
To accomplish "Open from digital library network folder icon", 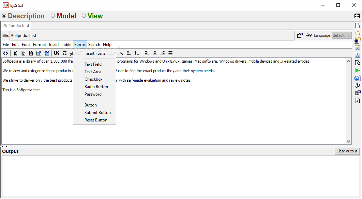I will click(x=357, y=40).
